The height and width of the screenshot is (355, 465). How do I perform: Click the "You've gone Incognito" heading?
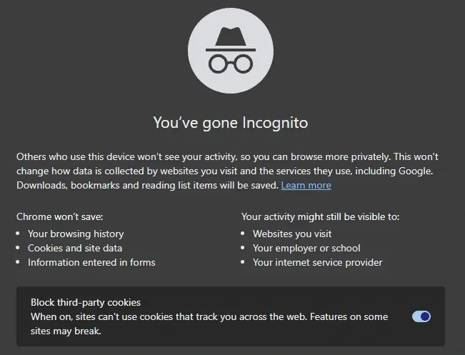pyautogui.click(x=231, y=123)
